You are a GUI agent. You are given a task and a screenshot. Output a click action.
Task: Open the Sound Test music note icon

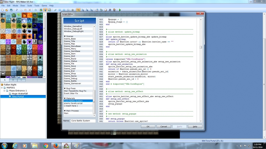click(x=110, y=10)
